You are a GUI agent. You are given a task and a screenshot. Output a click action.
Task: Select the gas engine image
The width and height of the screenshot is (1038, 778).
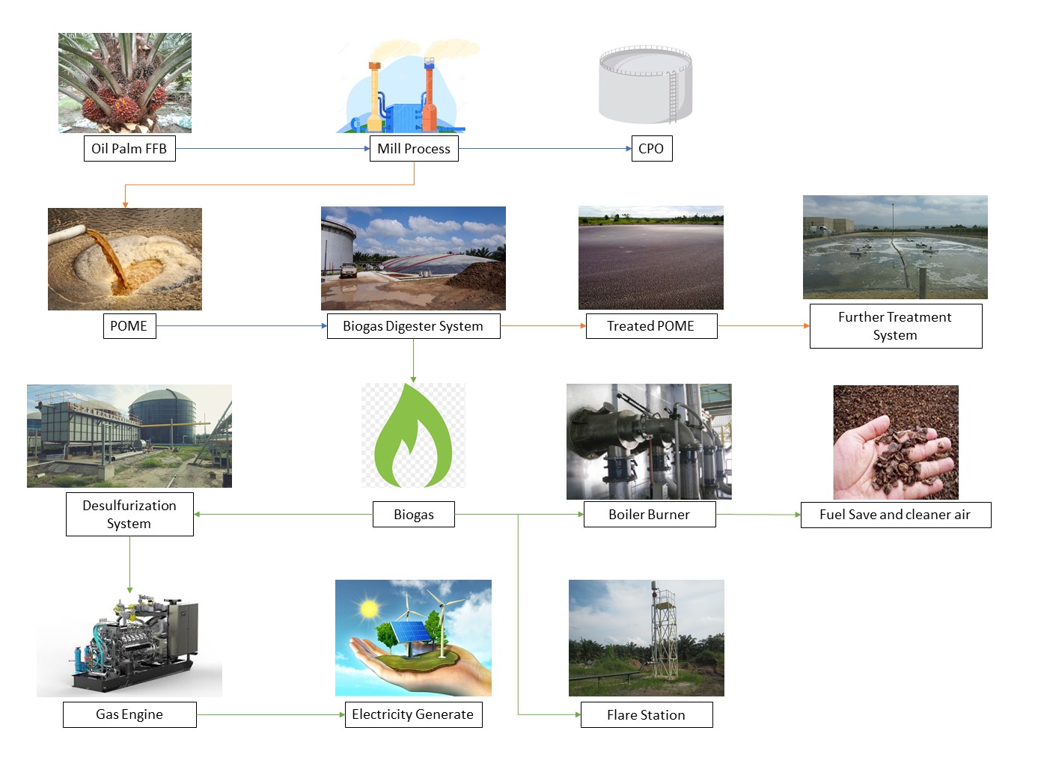coord(129,643)
